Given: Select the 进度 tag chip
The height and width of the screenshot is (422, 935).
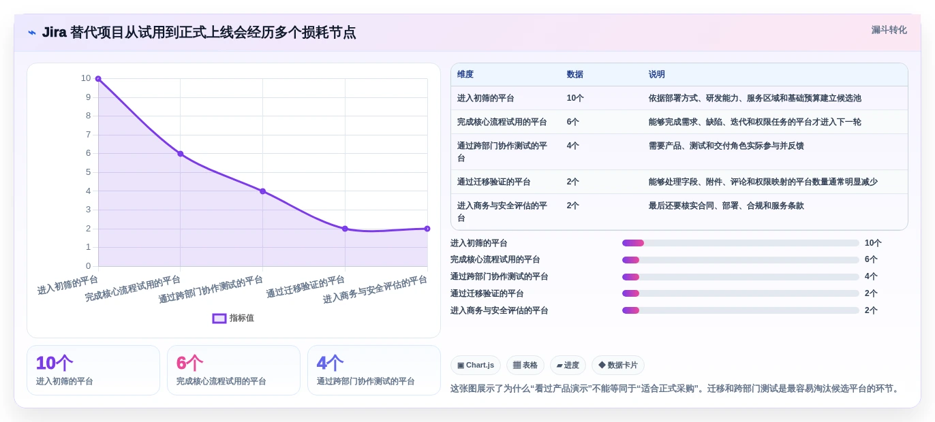Looking at the screenshot, I should click(x=568, y=366).
